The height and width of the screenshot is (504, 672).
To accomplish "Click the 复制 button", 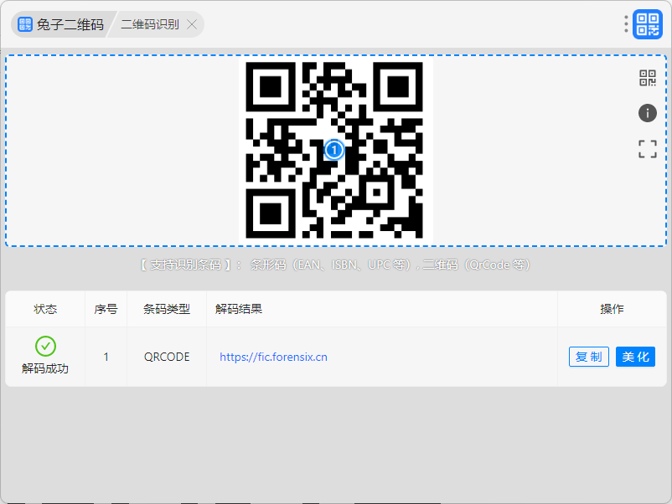I will coord(589,357).
